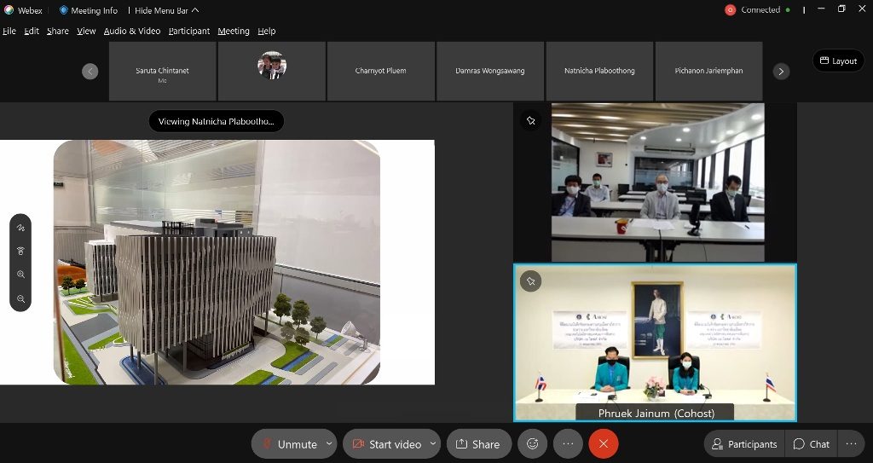Viewport: 873px width, 463px height.
Task: Zoom out of the shared content
Action: click(20, 298)
